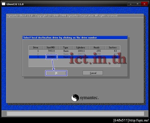Click the greyed-out drive number 2

point(38,54)
